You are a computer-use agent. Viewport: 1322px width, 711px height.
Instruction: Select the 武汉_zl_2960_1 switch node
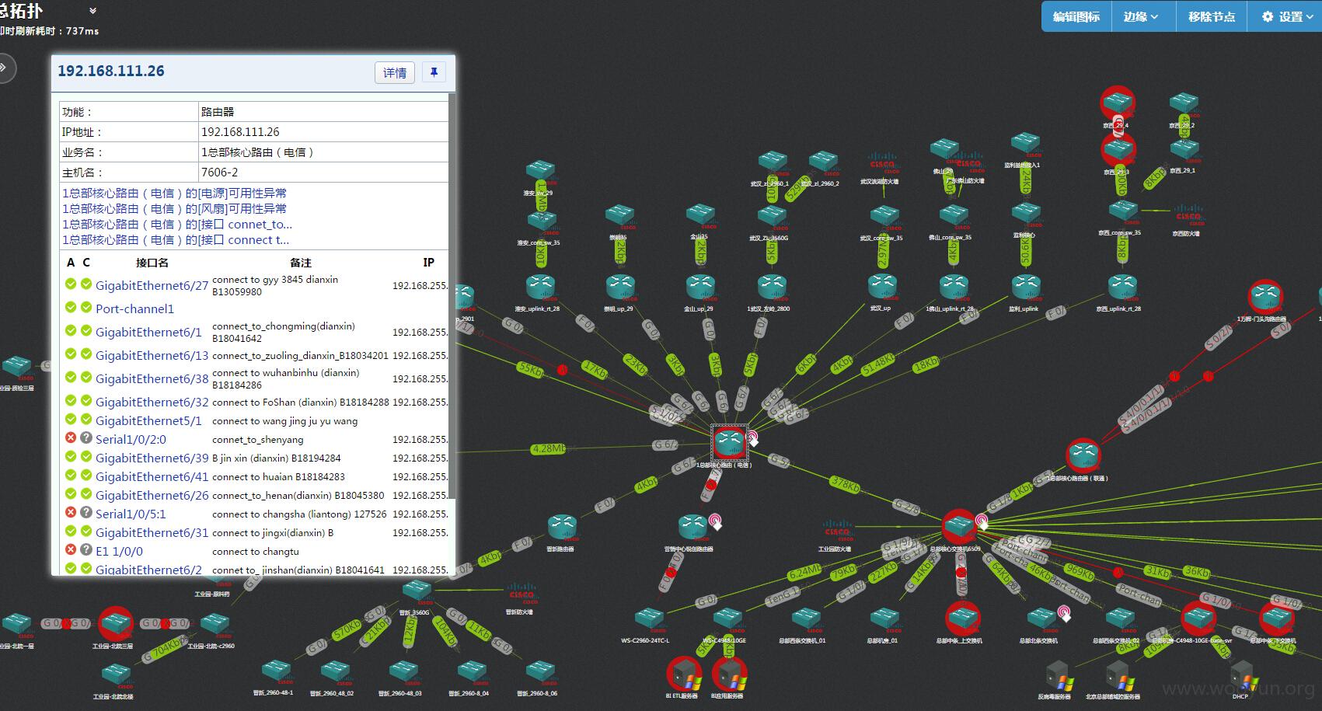pyautogui.click(x=773, y=162)
